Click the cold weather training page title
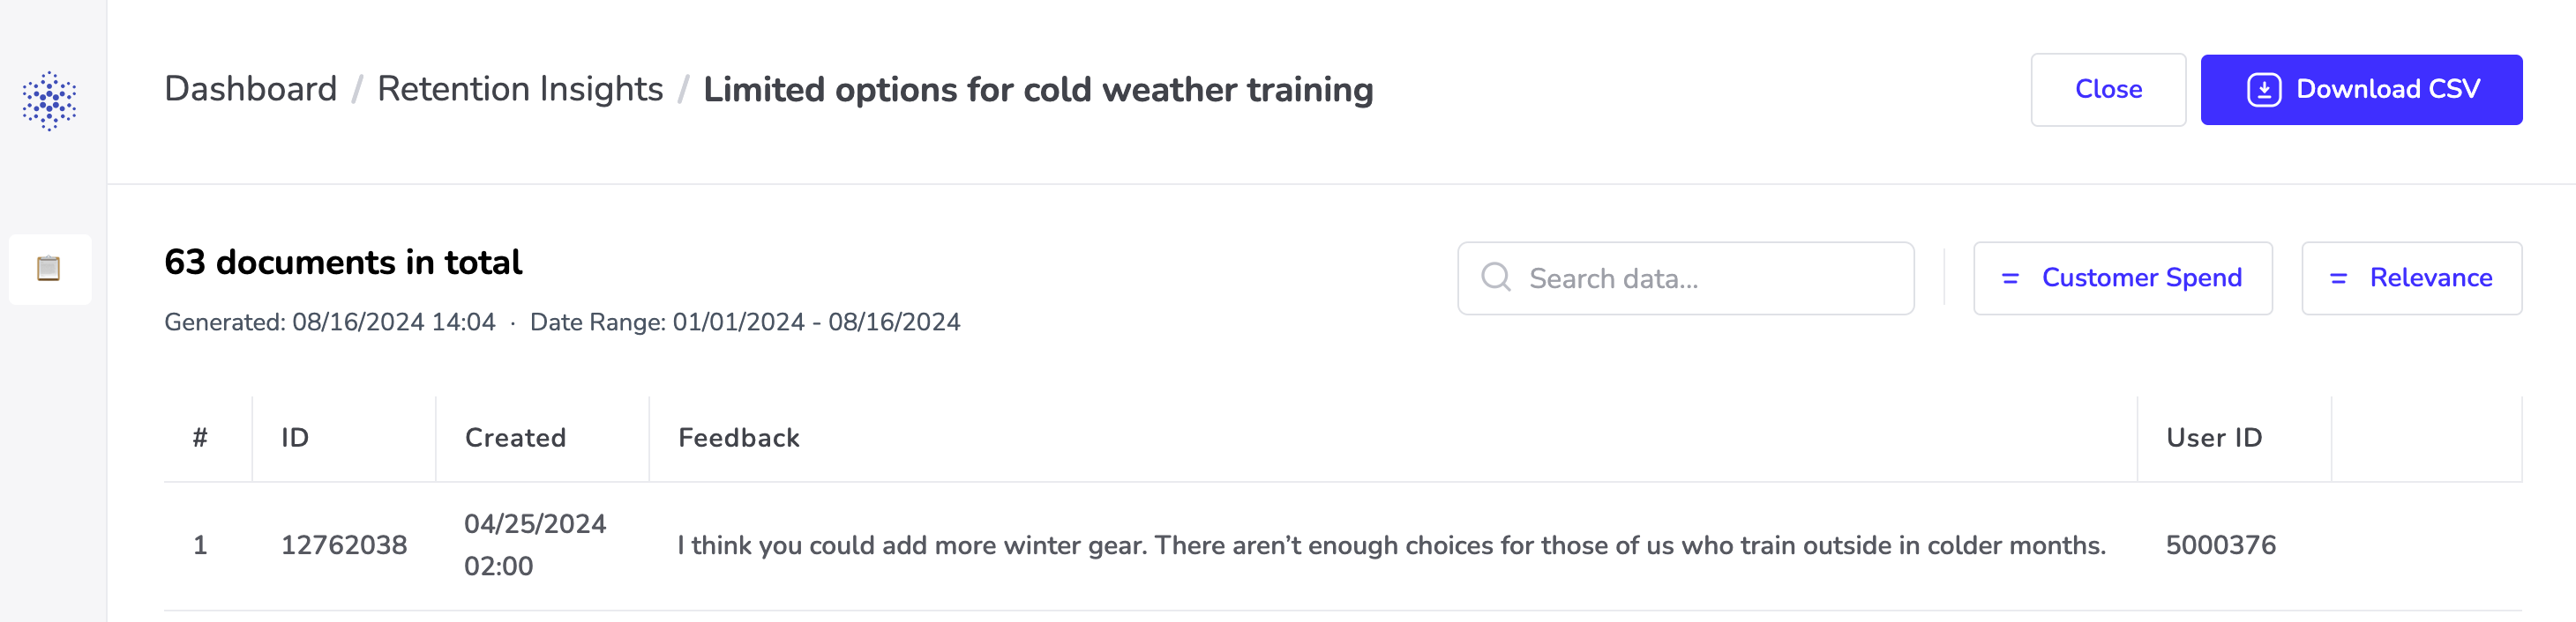This screenshot has width=2576, height=622. [x=1038, y=90]
